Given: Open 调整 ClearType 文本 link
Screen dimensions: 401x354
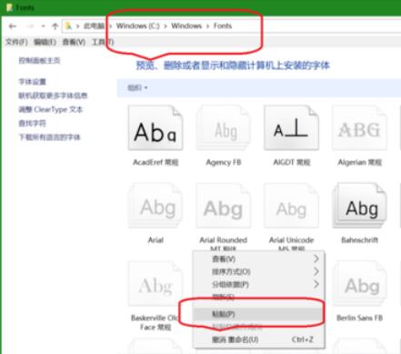Looking at the screenshot, I should [x=50, y=109].
